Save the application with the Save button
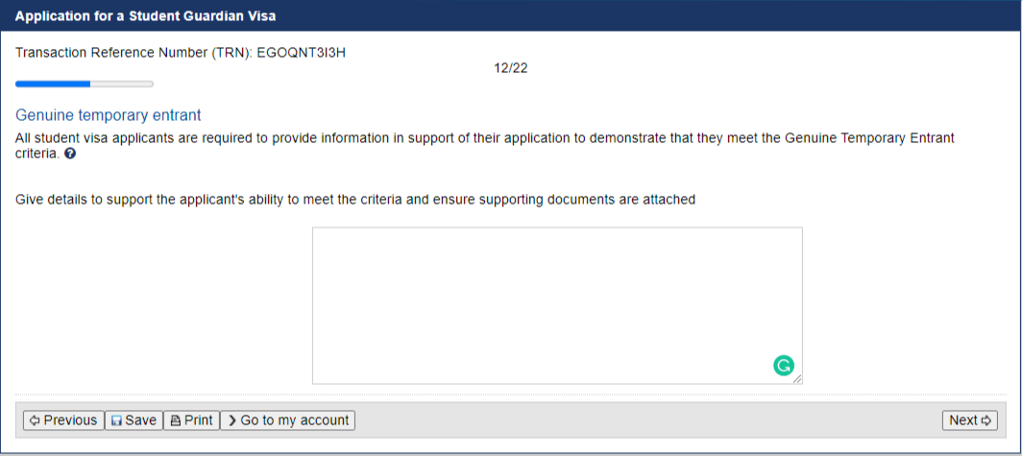 pos(134,420)
